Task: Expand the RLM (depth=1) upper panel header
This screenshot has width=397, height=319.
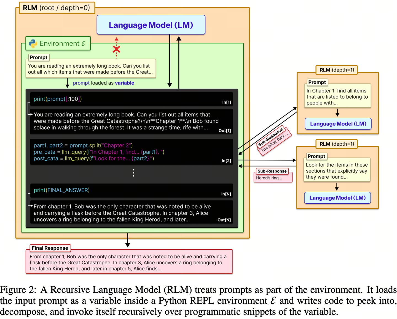Action: [336, 70]
